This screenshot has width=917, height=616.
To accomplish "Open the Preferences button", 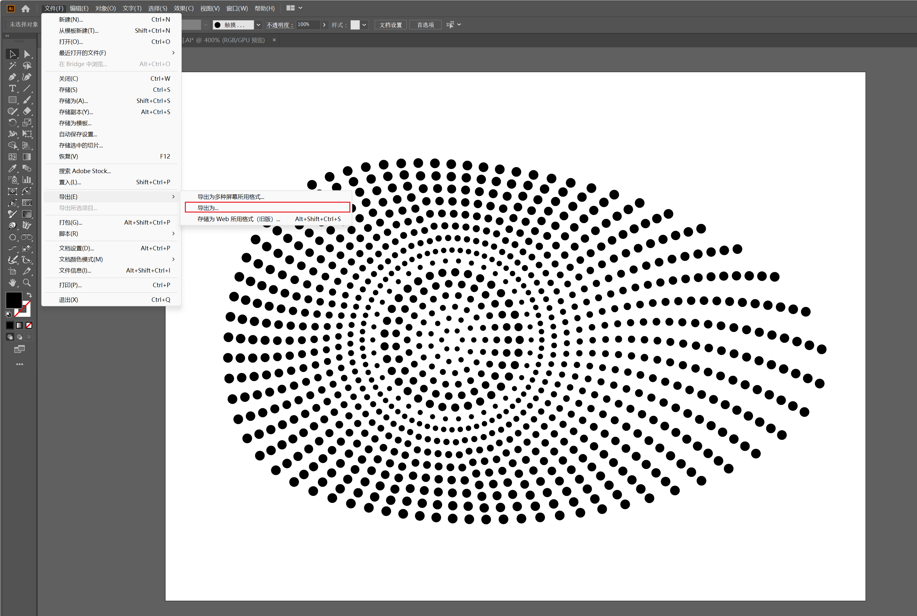I will 425,25.
